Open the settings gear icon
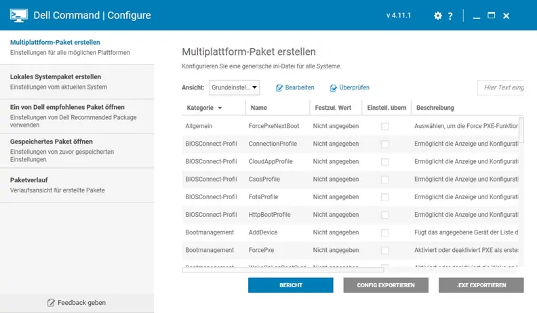The height and width of the screenshot is (313, 537). 438,16
